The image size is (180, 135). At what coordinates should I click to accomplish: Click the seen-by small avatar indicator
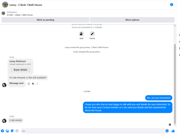[x=170, y=125]
